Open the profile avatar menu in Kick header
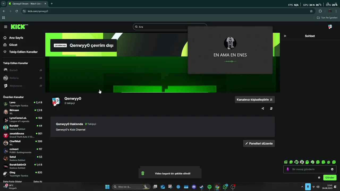 pos(330,27)
